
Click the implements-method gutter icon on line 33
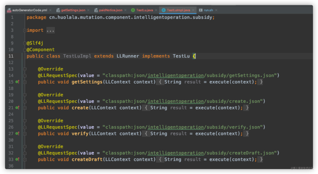17,159
